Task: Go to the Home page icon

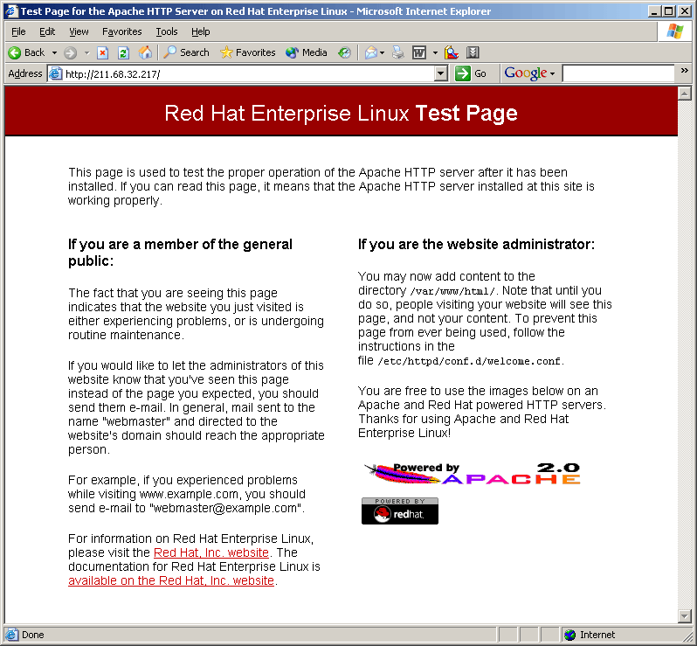Action: tap(145, 53)
